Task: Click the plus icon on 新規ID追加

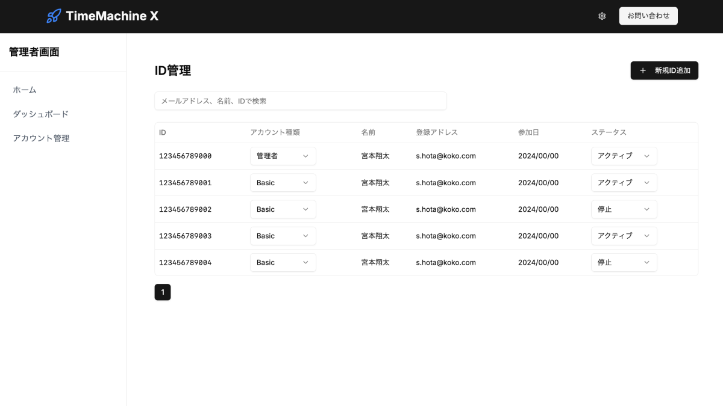Action: pos(643,70)
